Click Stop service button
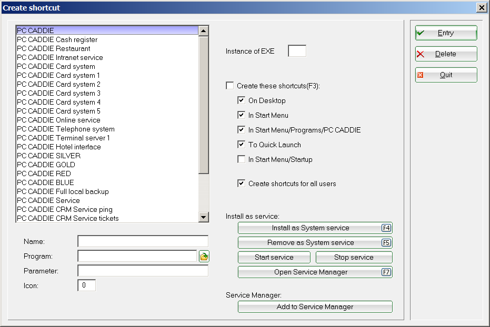The width and height of the screenshot is (490, 327). [354, 258]
